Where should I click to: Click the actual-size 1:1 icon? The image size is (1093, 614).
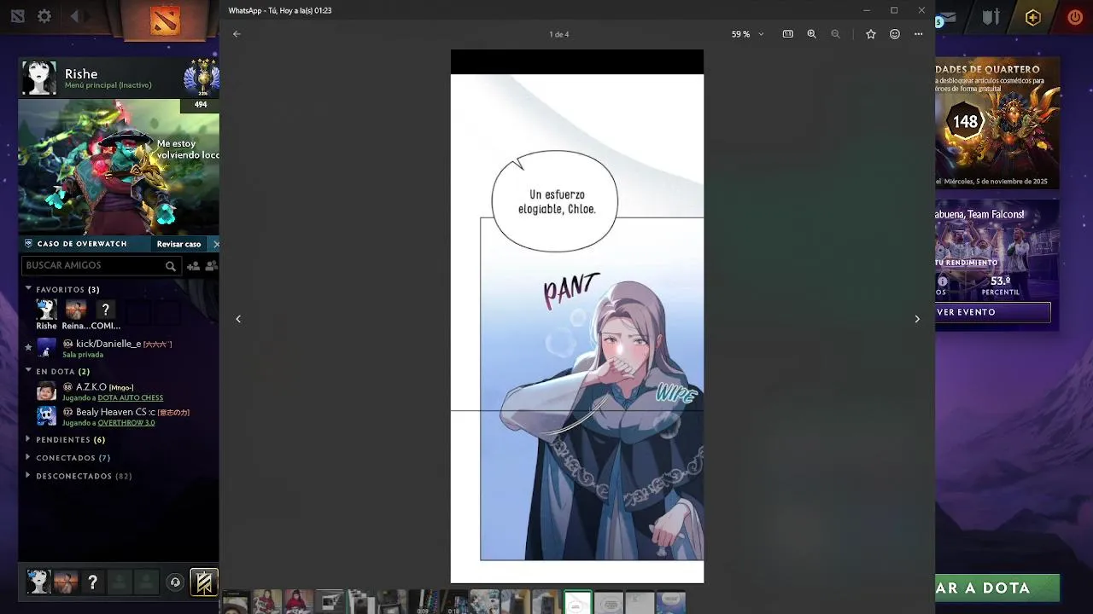coord(788,34)
